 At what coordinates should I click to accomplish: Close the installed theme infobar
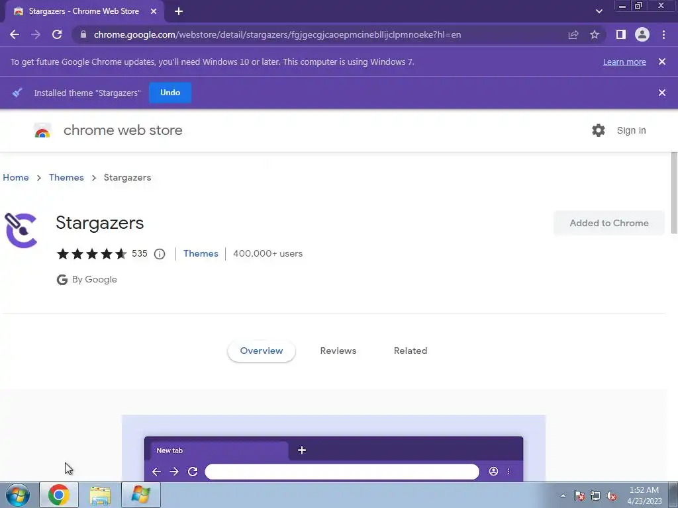tap(662, 93)
